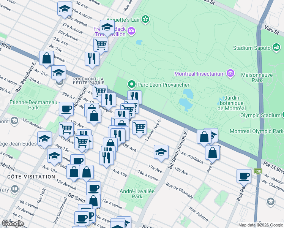Select school marker near Collège Jean-Eudes
The image size is (284, 228).
tap(44, 139)
